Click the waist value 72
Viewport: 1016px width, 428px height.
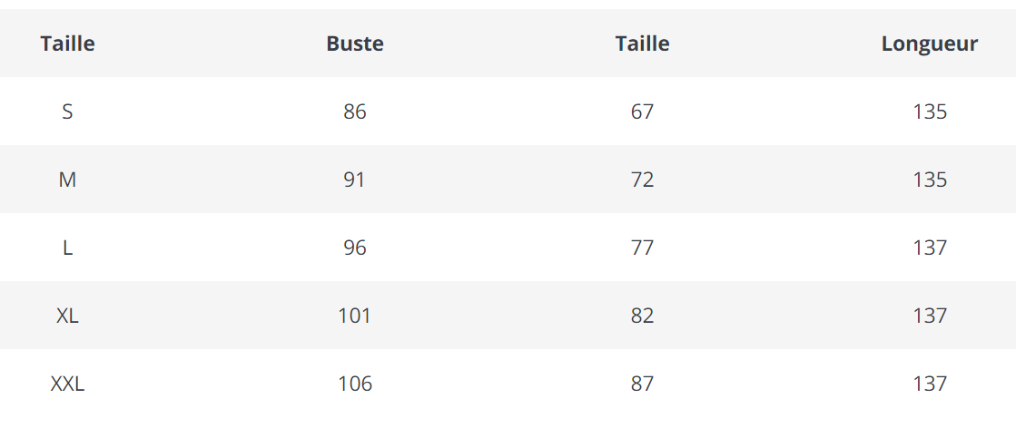click(642, 180)
